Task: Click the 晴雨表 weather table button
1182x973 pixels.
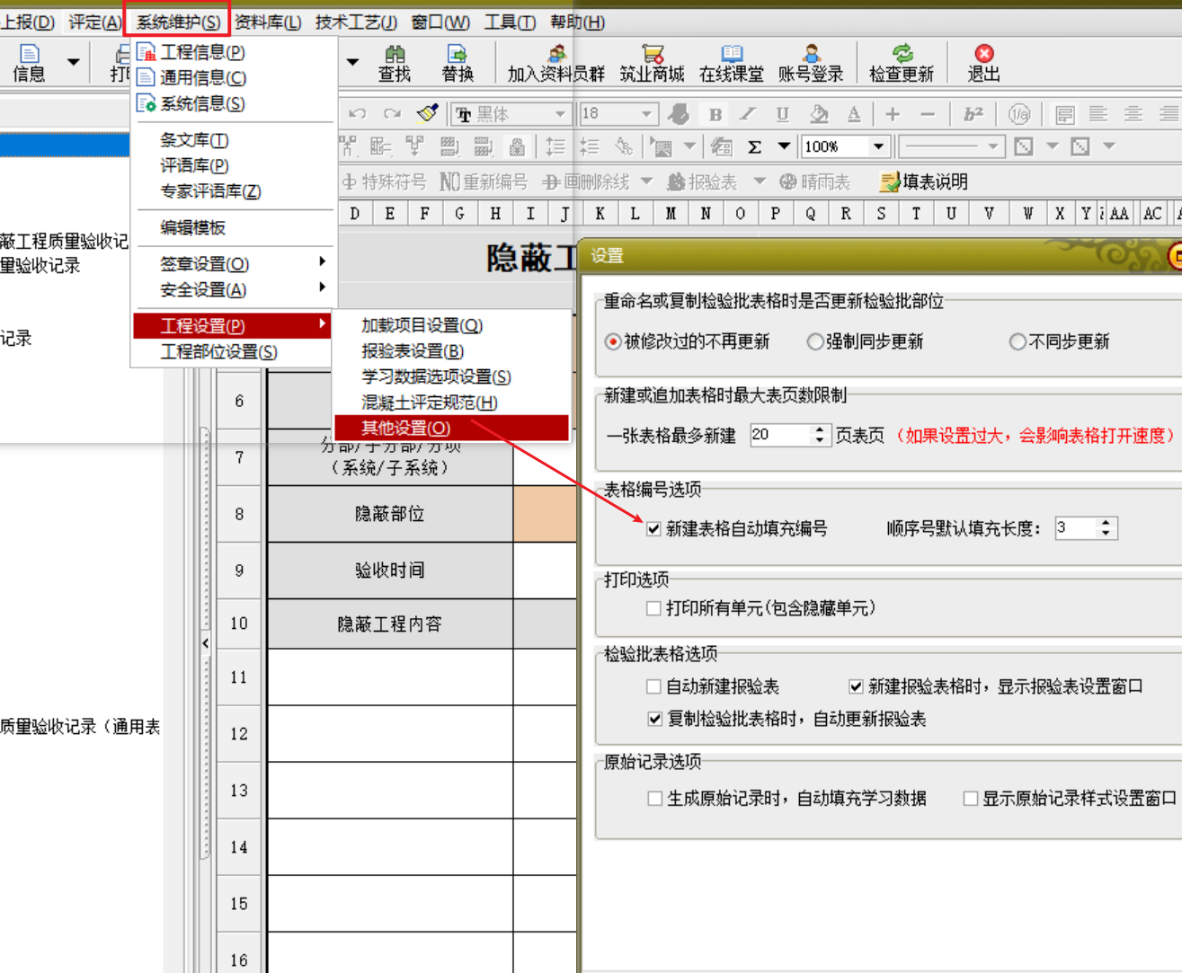Action: (814, 181)
